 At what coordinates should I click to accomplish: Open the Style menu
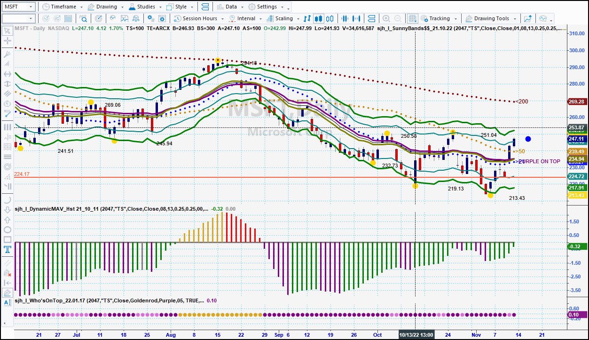[x=181, y=7]
